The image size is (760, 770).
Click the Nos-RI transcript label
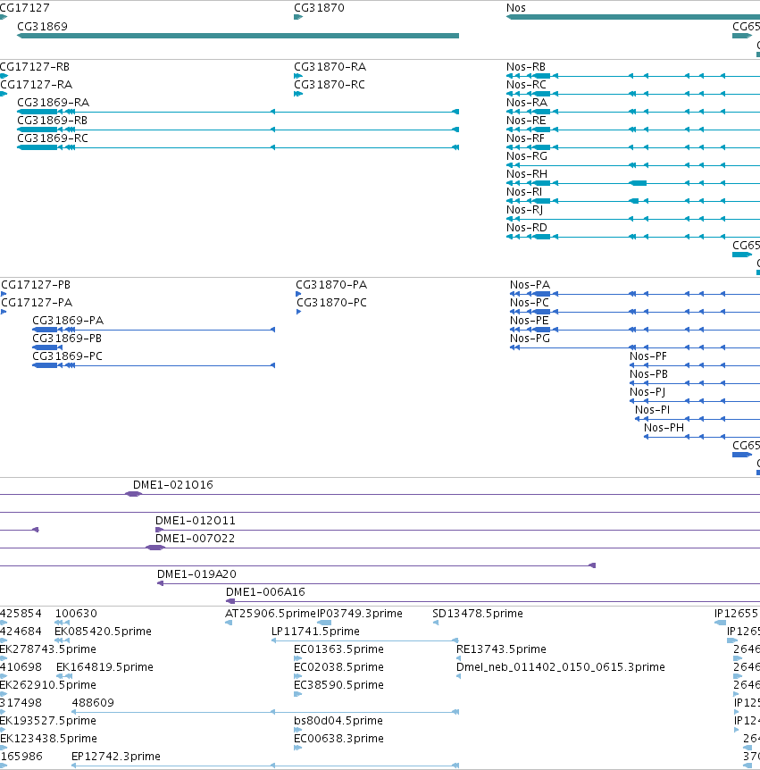tap(524, 192)
